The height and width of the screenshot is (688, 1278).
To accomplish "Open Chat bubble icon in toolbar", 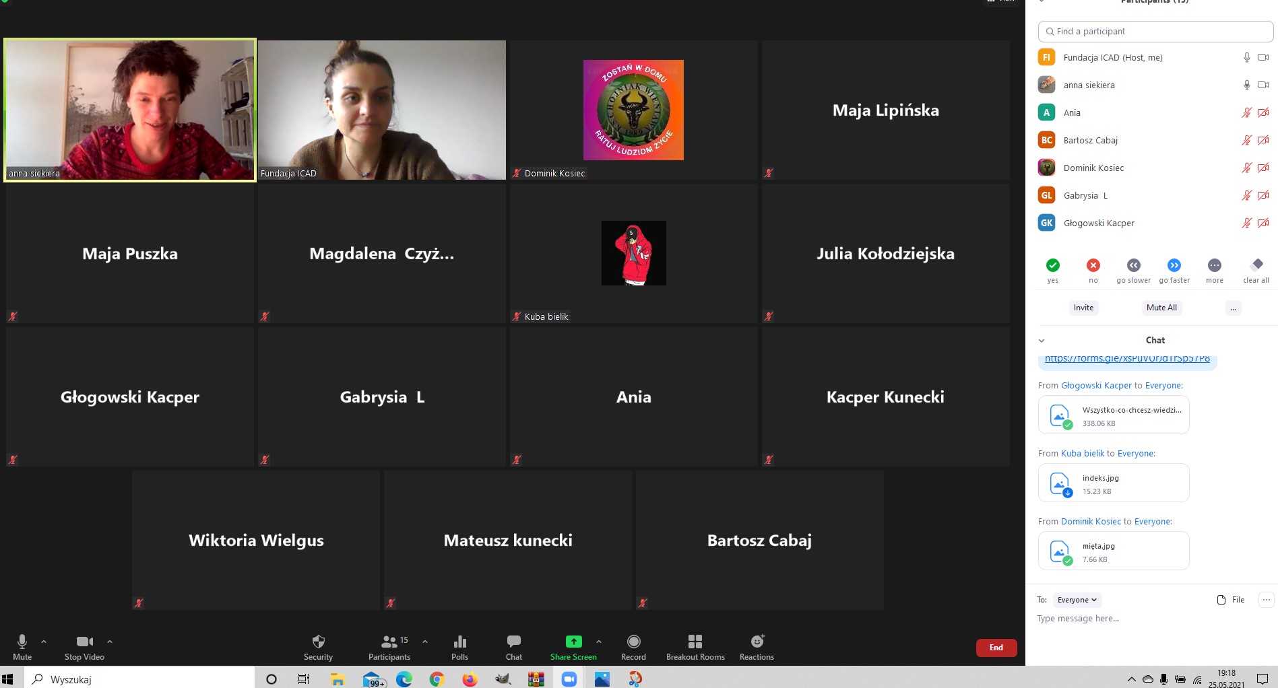I will (x=514, y=642).
